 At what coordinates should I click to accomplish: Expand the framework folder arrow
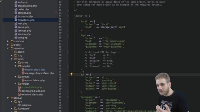tap(12, 109)
